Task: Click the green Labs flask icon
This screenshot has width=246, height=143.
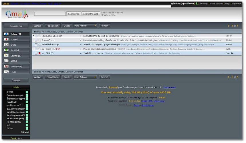Action: click(197, 3)
